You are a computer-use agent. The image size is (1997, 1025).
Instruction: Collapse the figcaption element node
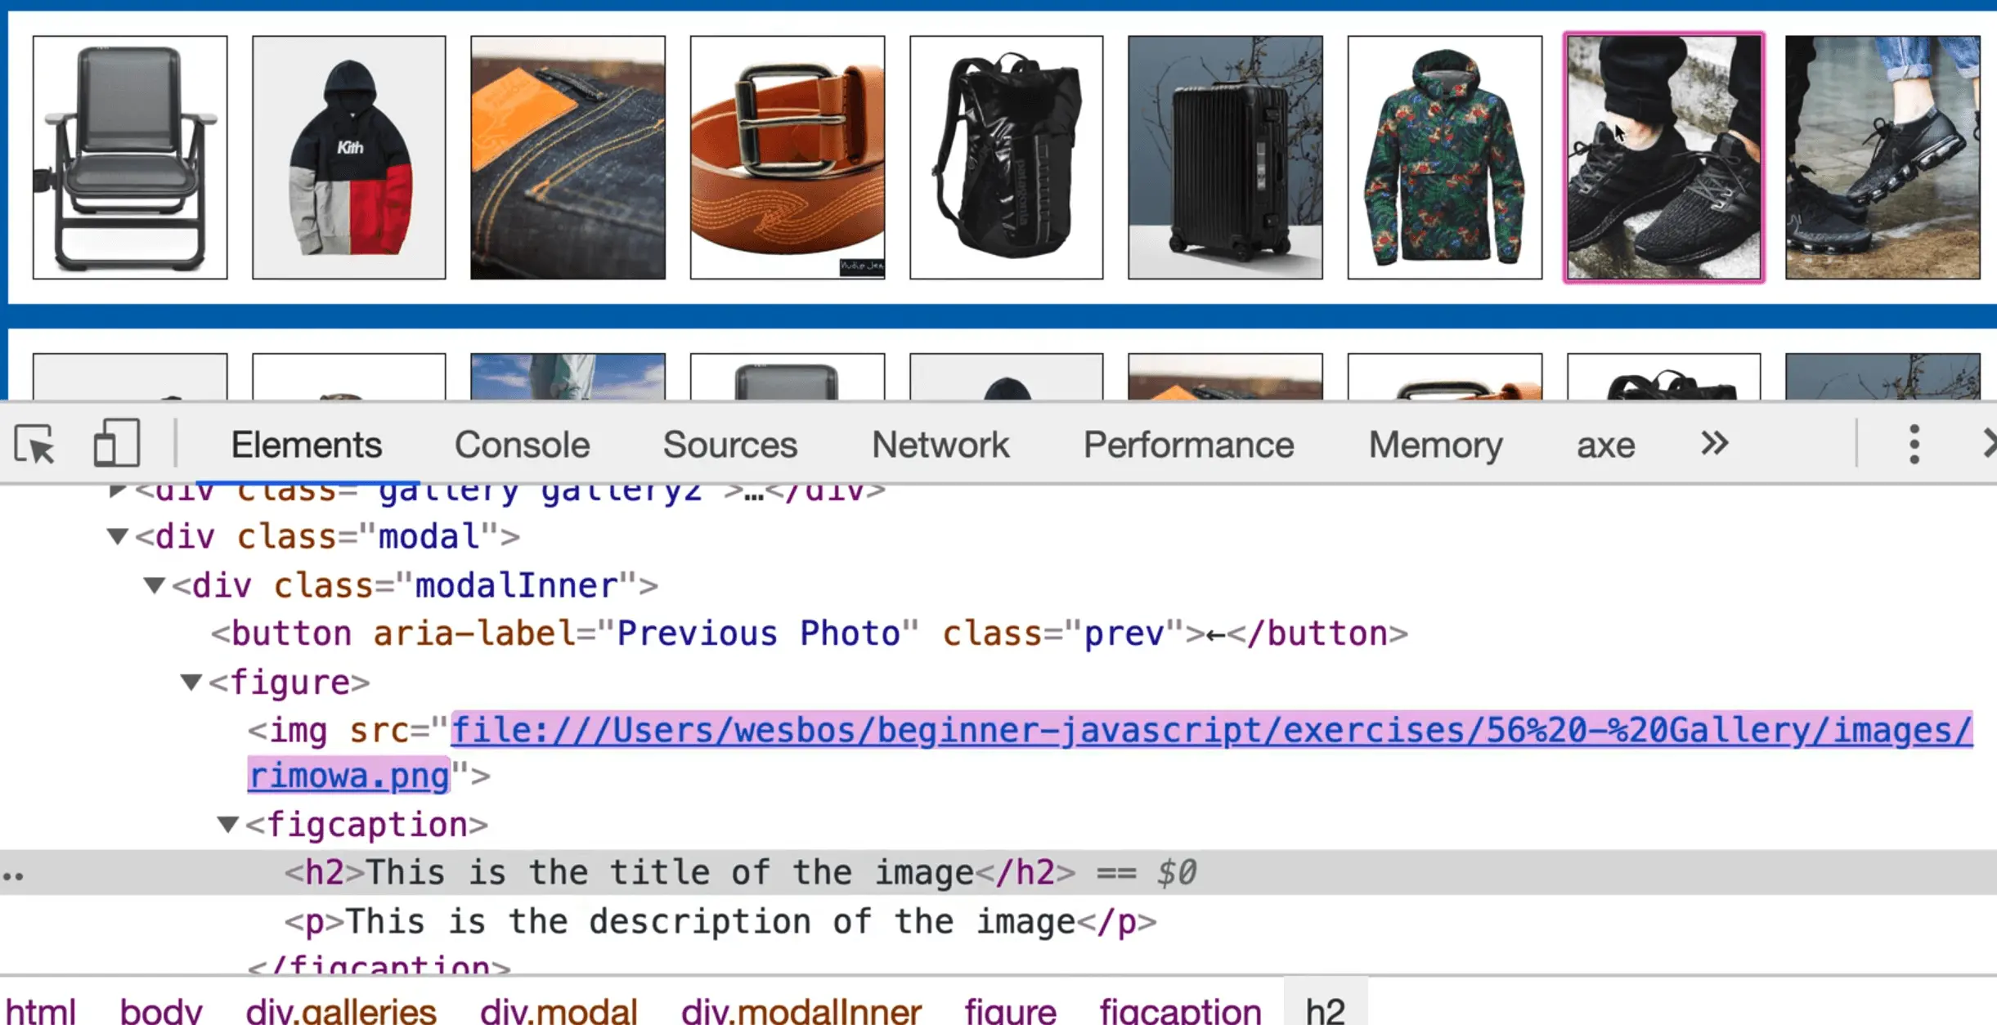click(227, 824)
